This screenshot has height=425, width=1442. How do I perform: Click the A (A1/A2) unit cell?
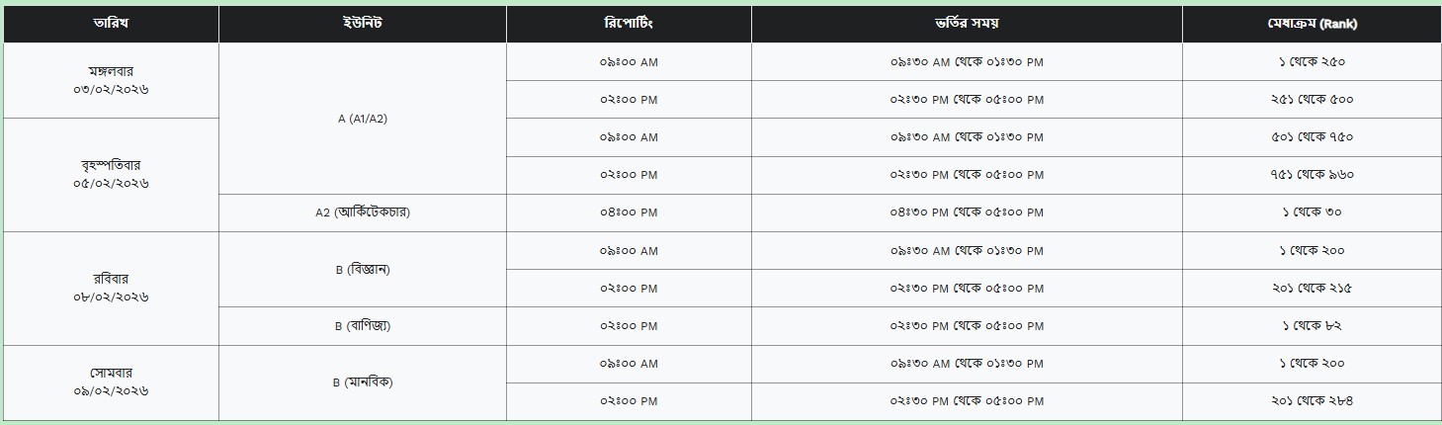coord(362,119)
